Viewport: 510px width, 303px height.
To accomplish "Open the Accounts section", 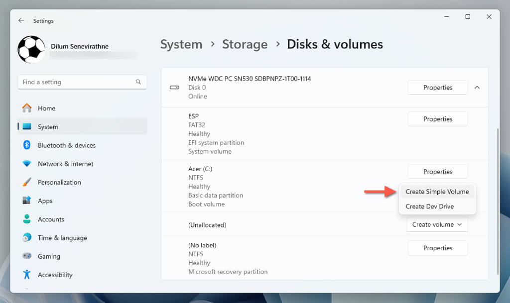I will [x=51, y=219].
